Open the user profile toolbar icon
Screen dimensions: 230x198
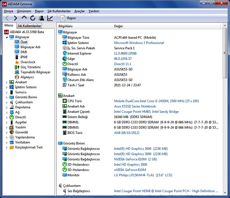(x=41, y=18)
